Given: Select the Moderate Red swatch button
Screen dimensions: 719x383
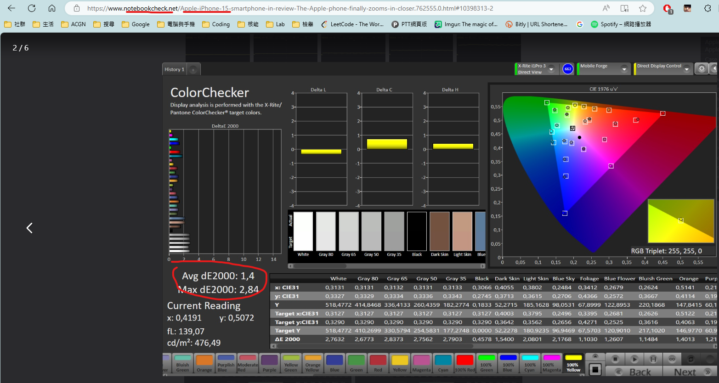Looking at the screenshot, I should click(248, 363).
